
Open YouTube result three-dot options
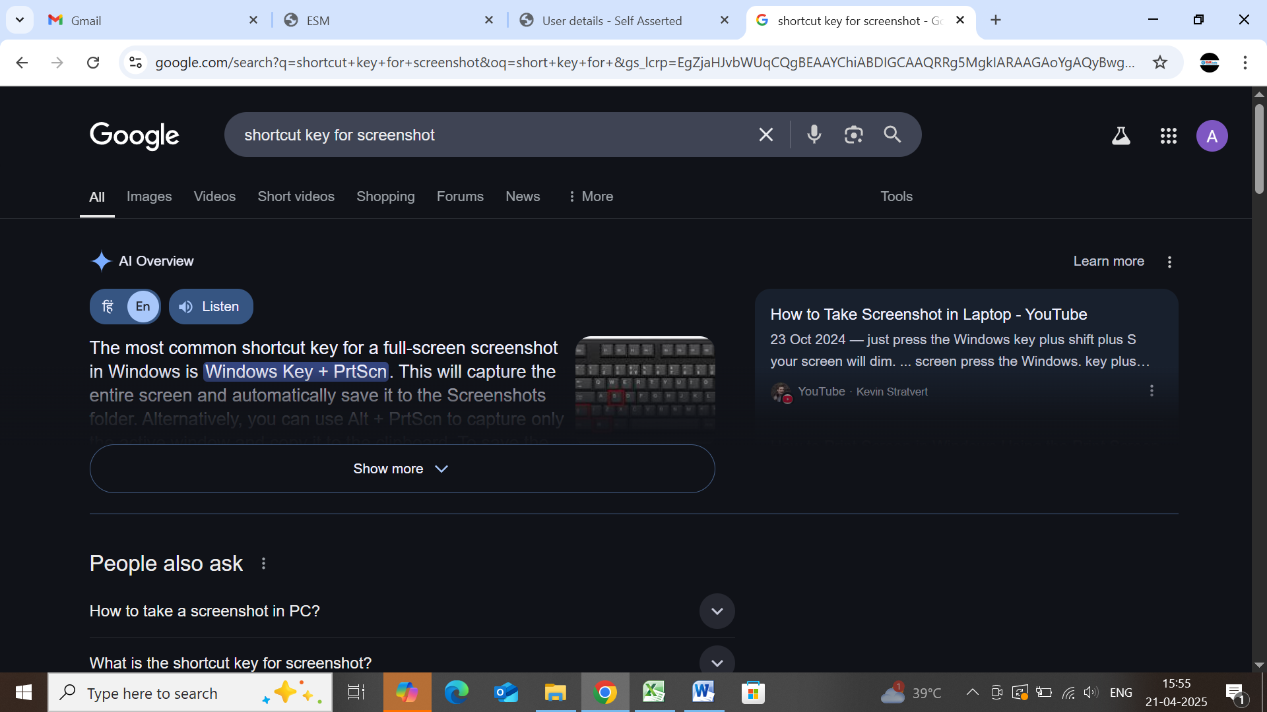[x=1152, y=391]
